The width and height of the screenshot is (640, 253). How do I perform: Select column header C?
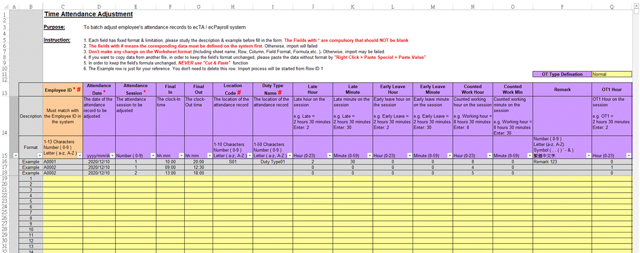click(x=63, y=6)
